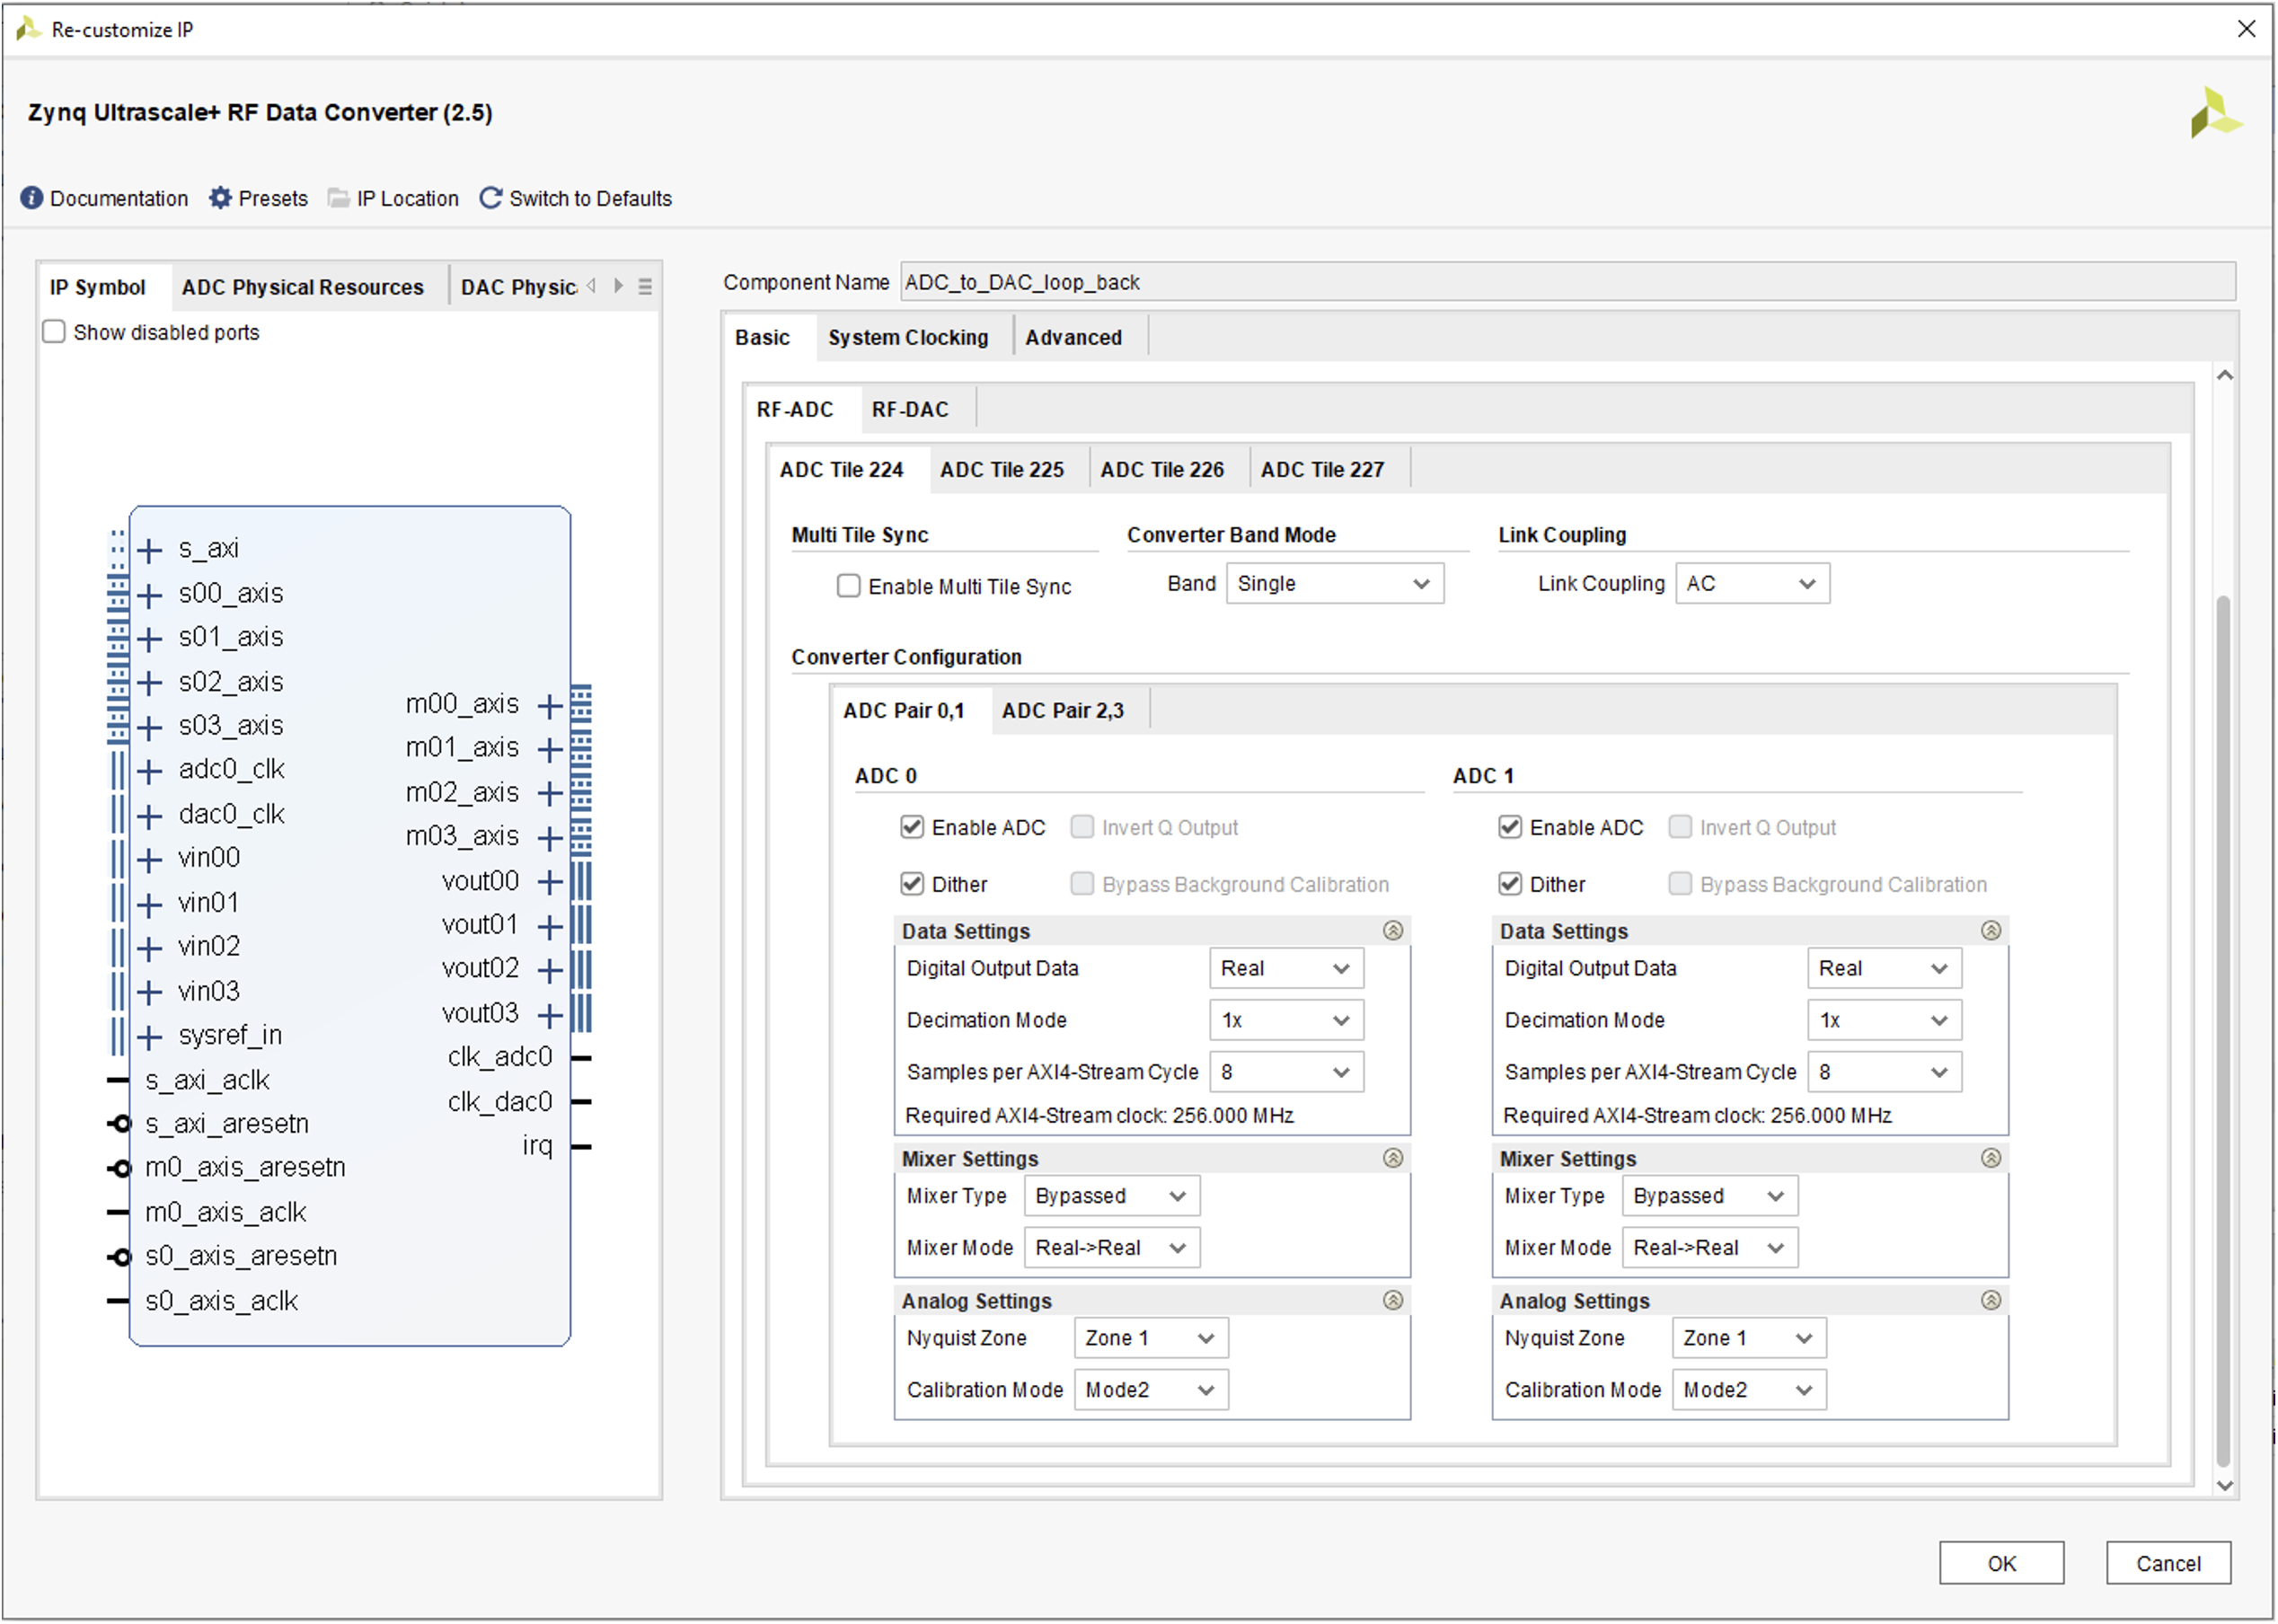Screen dimensions: 2278x1624
Task: Expand the vin03 port plus icon
Action: pyautogui.click(x=150, y=992)
